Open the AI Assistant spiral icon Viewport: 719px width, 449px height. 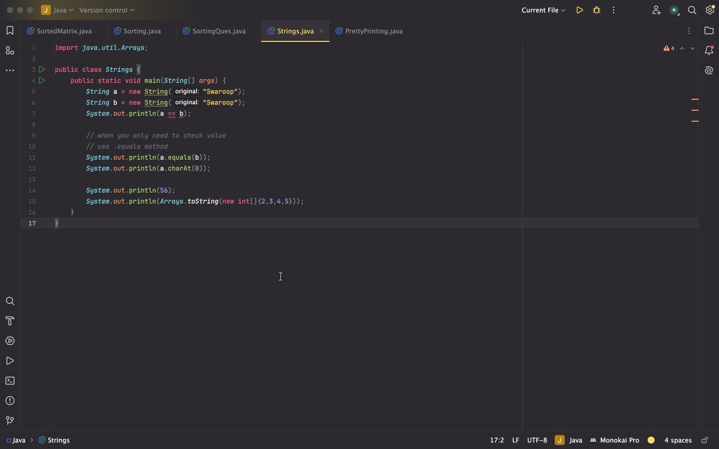(709, 71)
